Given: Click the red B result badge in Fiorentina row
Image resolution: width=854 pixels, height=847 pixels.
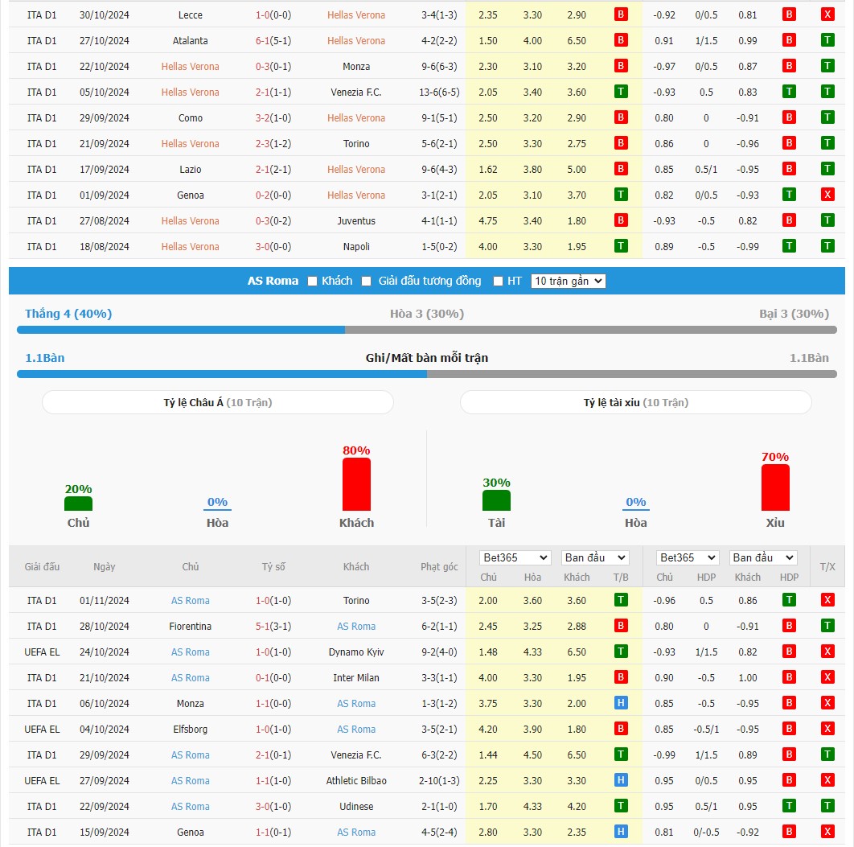Looking at the screenshot, I should coord(620,626).
